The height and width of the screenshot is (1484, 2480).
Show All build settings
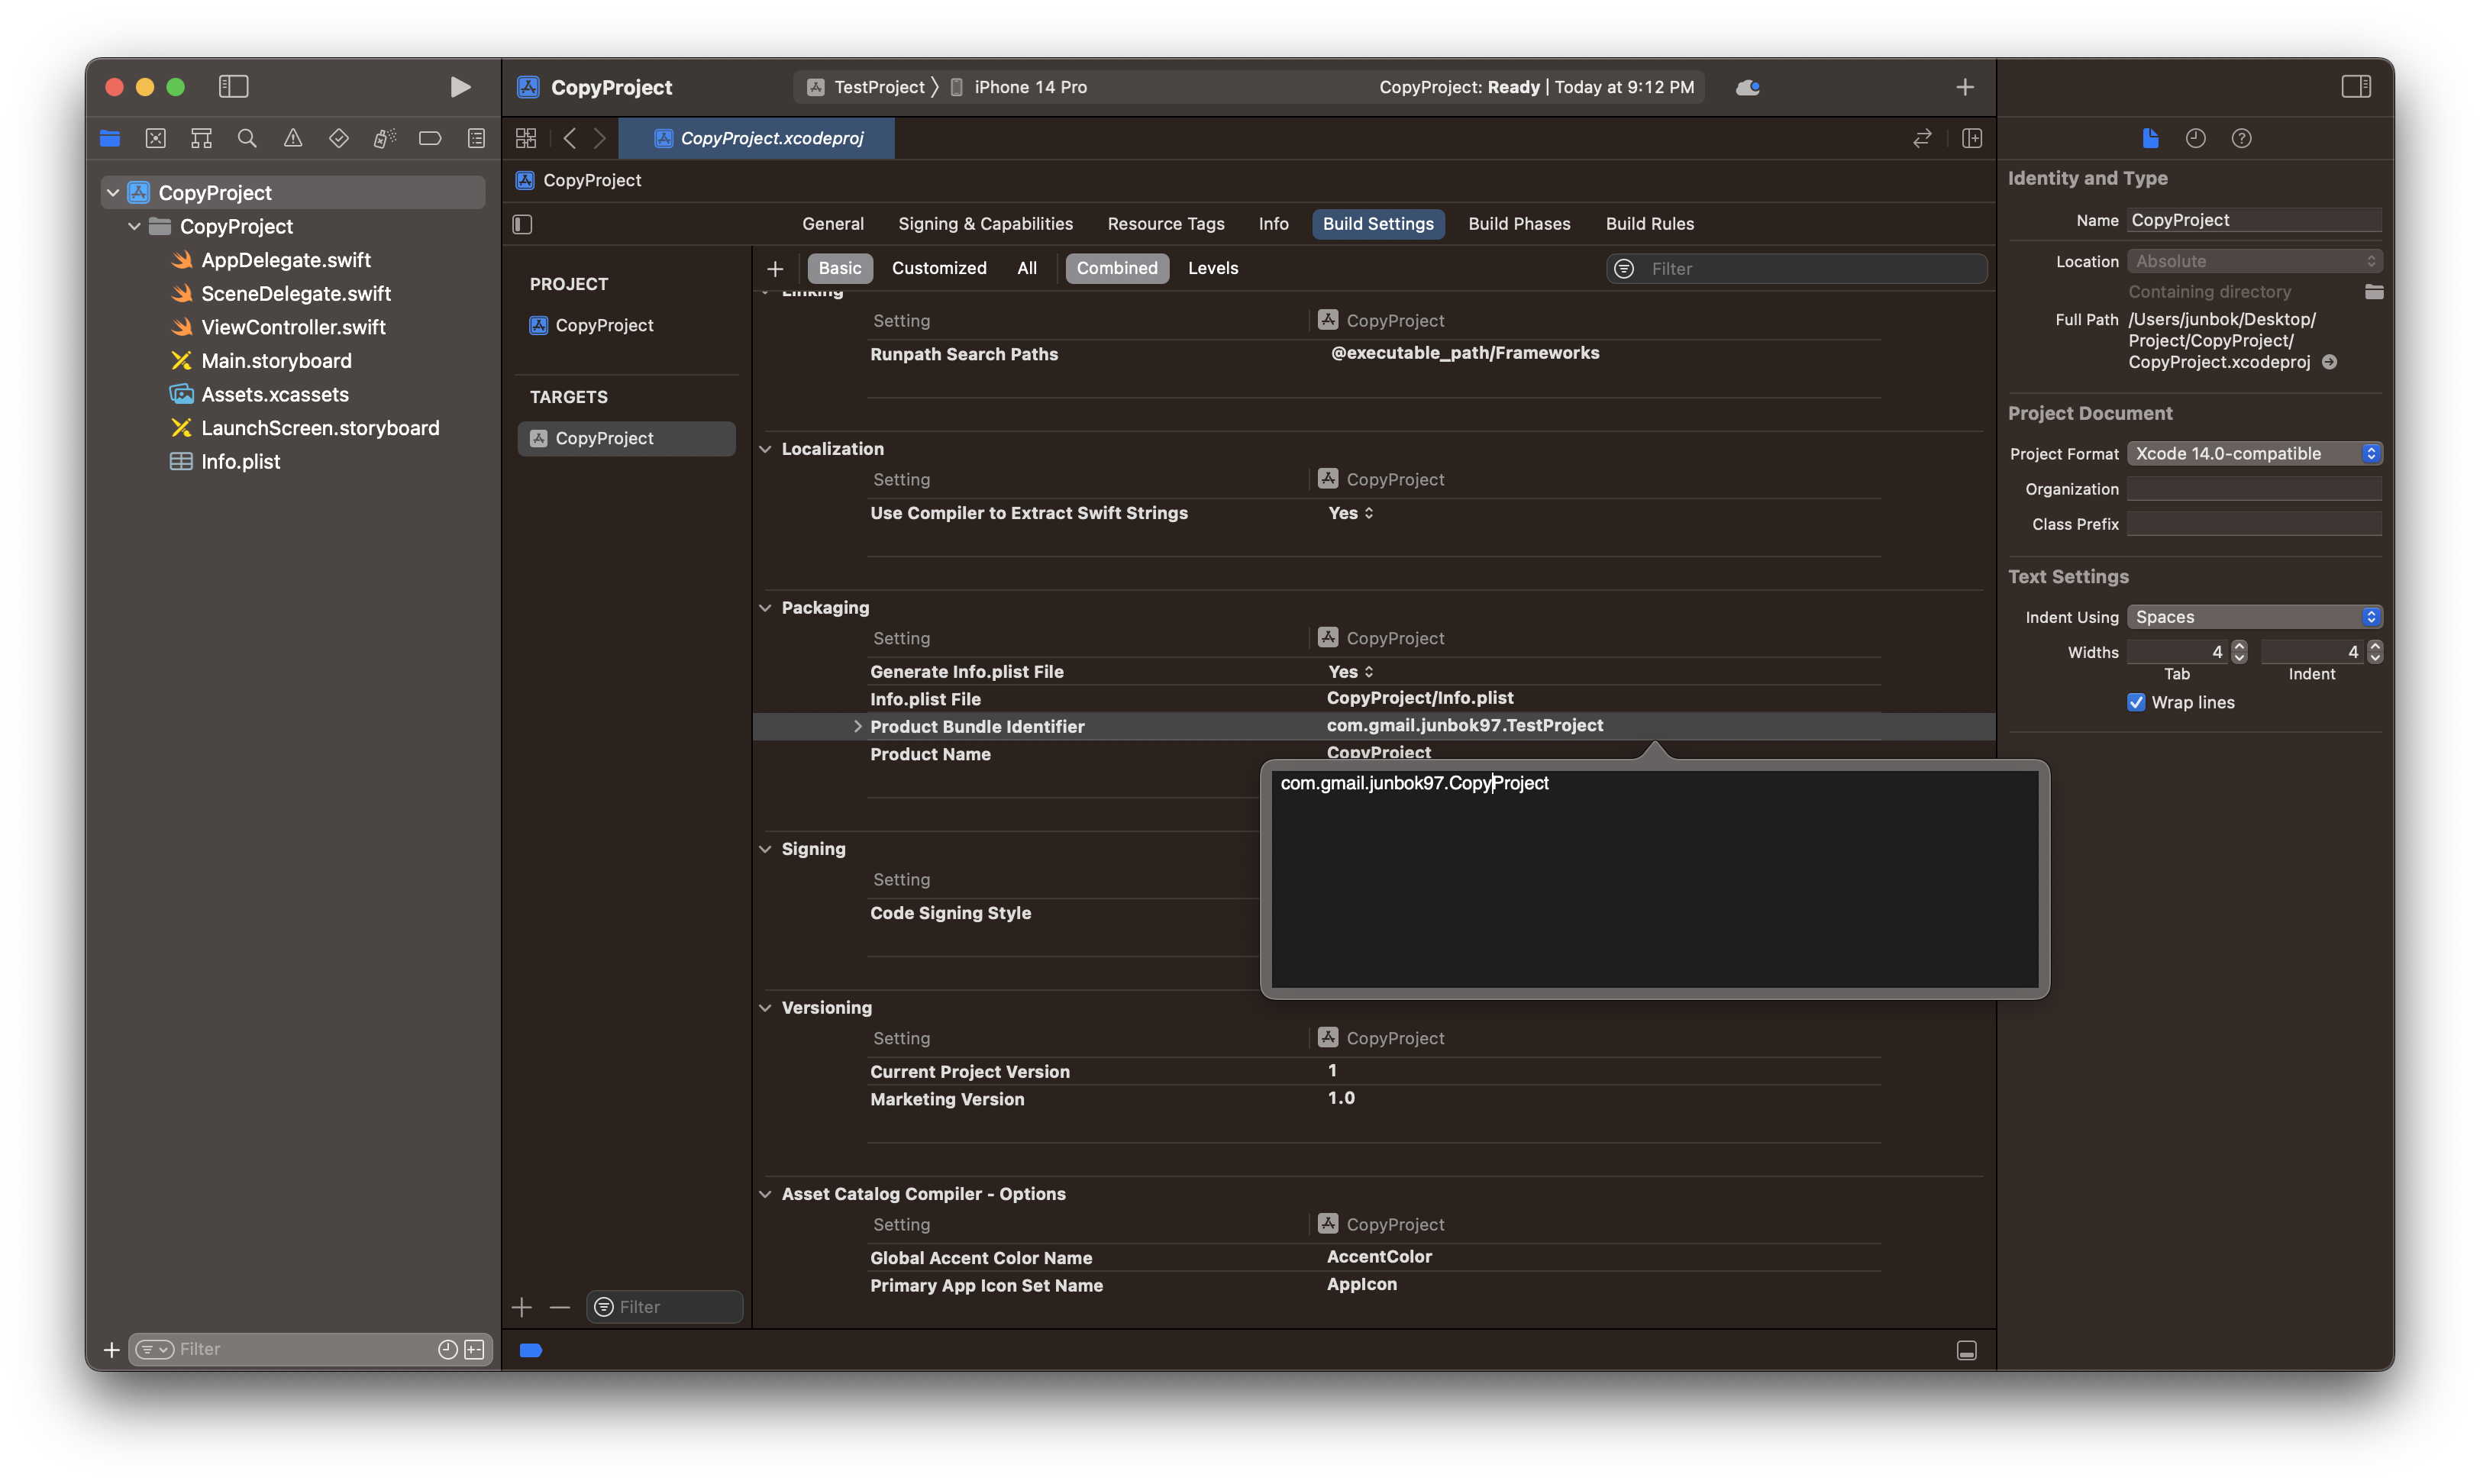tap(1026, 268)
